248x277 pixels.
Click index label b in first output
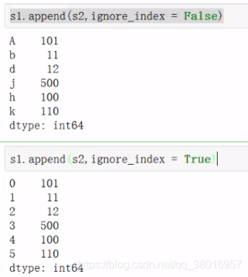12,55
